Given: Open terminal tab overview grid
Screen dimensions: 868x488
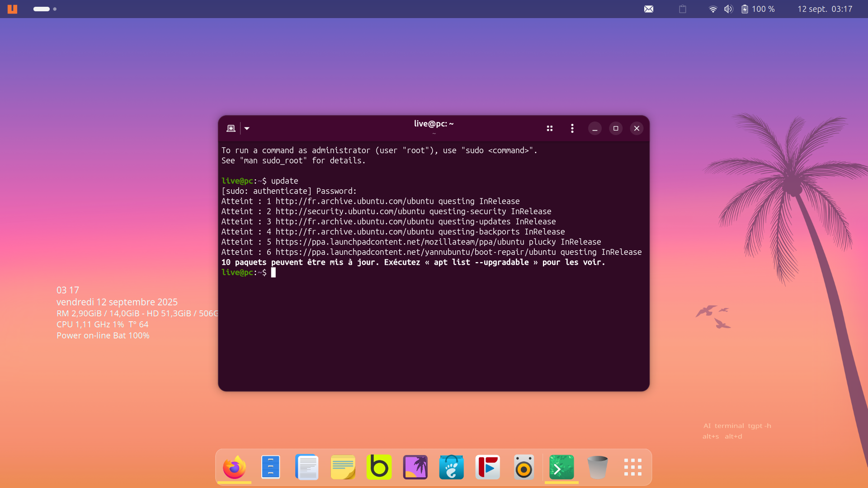Looking at the screenshot, I should (x=550, y=128).
